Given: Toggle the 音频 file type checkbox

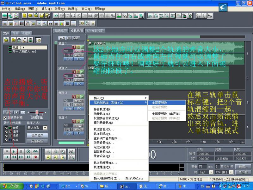Looking at the screenshot, I should (6, 128).
